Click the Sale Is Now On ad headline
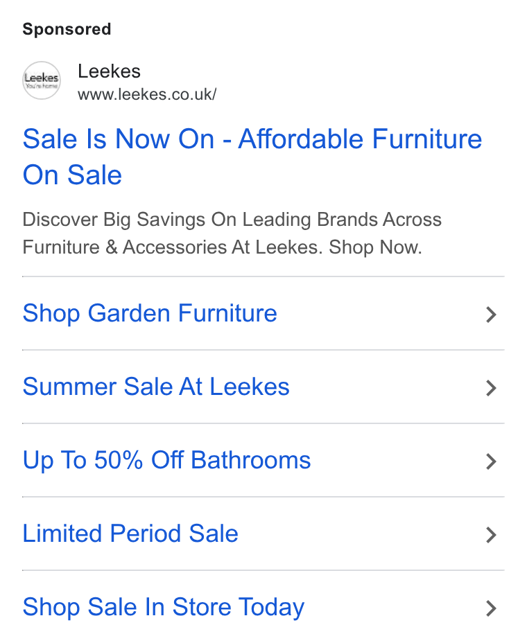Viewport: 527px width, 643px height. [252, 157]
